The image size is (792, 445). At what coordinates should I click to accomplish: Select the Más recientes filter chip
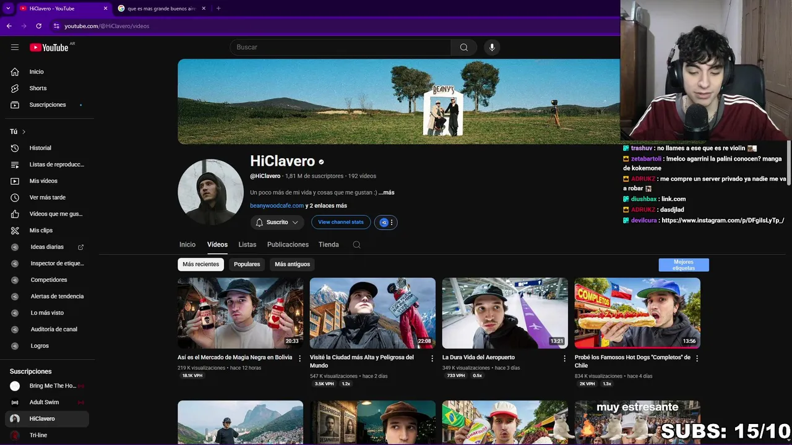click(200, 265)
